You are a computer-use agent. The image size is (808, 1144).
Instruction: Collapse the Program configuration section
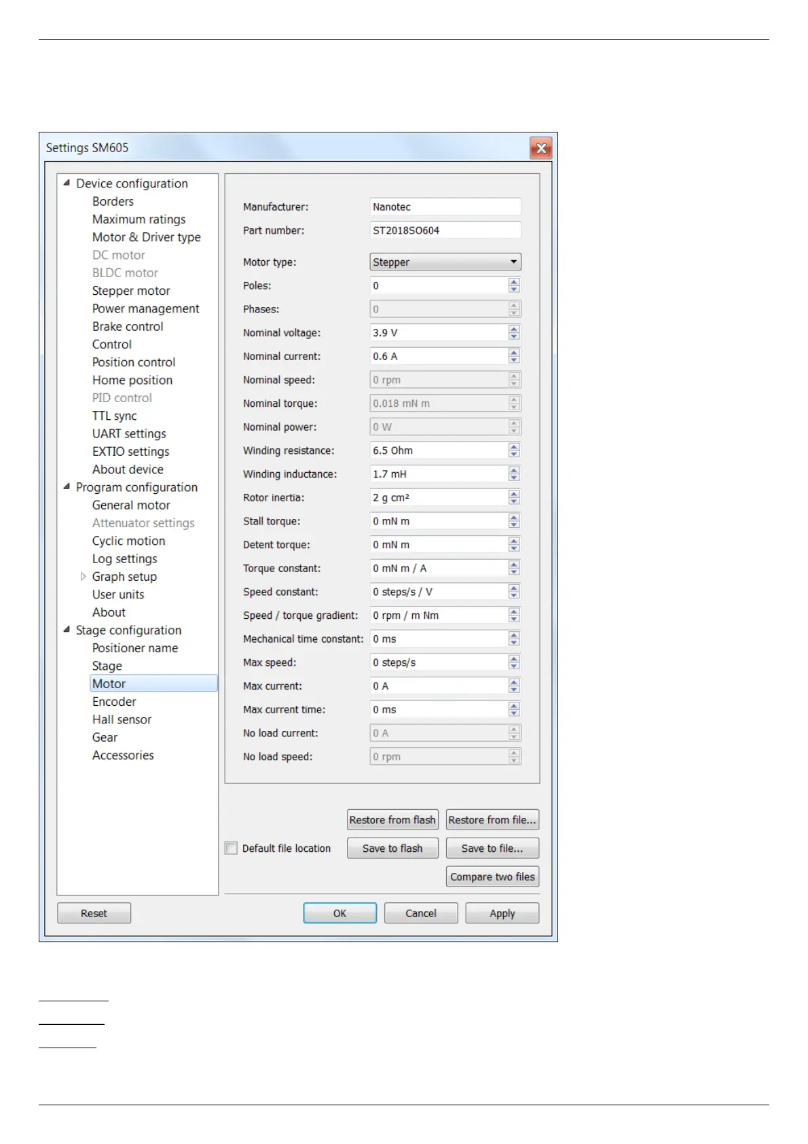67,486
